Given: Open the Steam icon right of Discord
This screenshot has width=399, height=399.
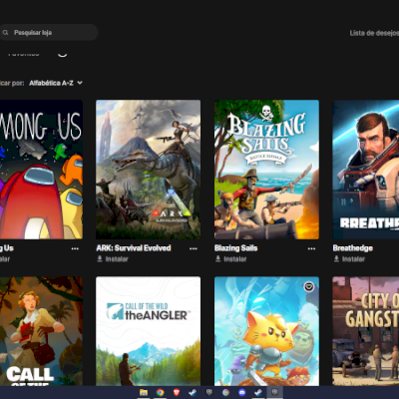Looking at the screenshot, I should [258, 393].
